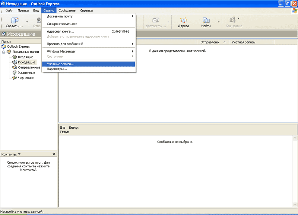Open the Отправленные sent folder icon
The width and height of the screenshot is (298, 215).
(x=15, y=67)
